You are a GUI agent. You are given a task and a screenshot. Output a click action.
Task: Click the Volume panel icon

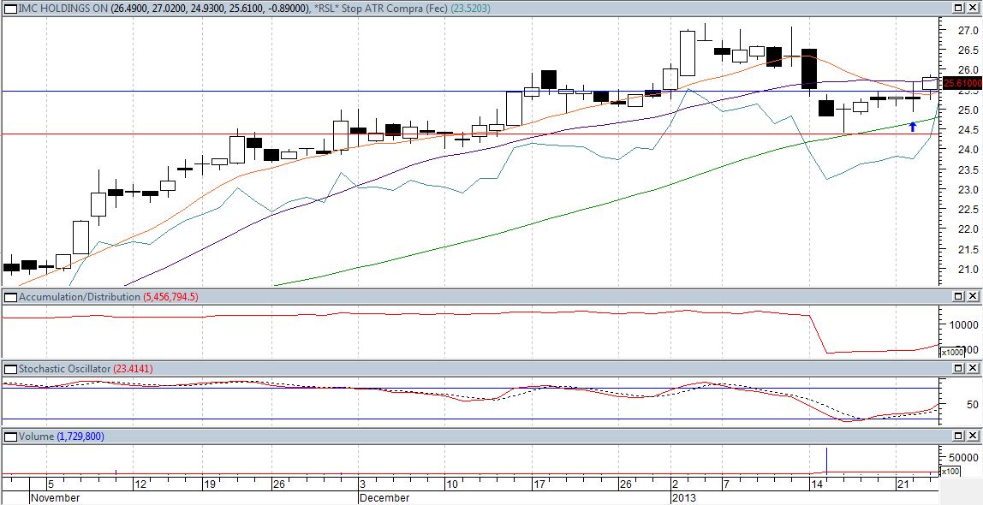(9, 437)
